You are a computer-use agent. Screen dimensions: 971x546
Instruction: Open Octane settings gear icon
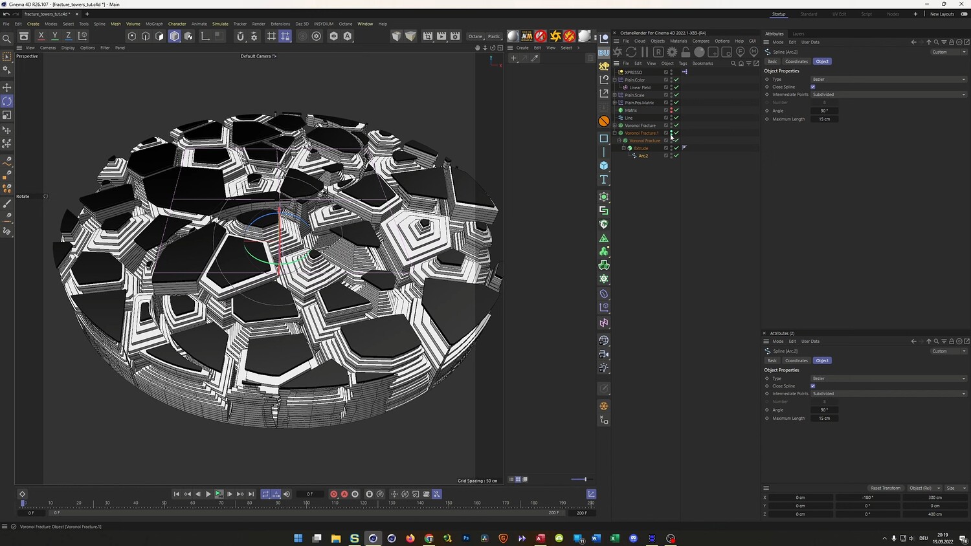coord(672,52)
